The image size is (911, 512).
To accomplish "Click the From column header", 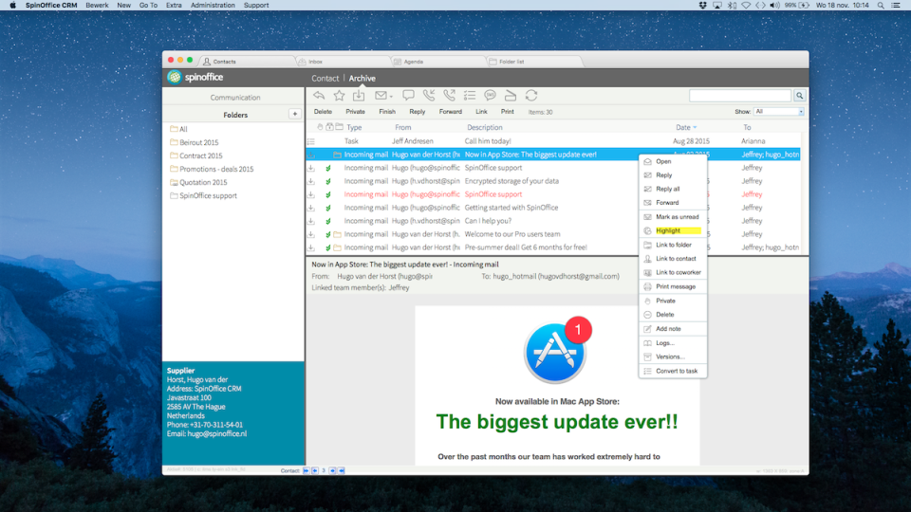I will click(x=402, y=127).
